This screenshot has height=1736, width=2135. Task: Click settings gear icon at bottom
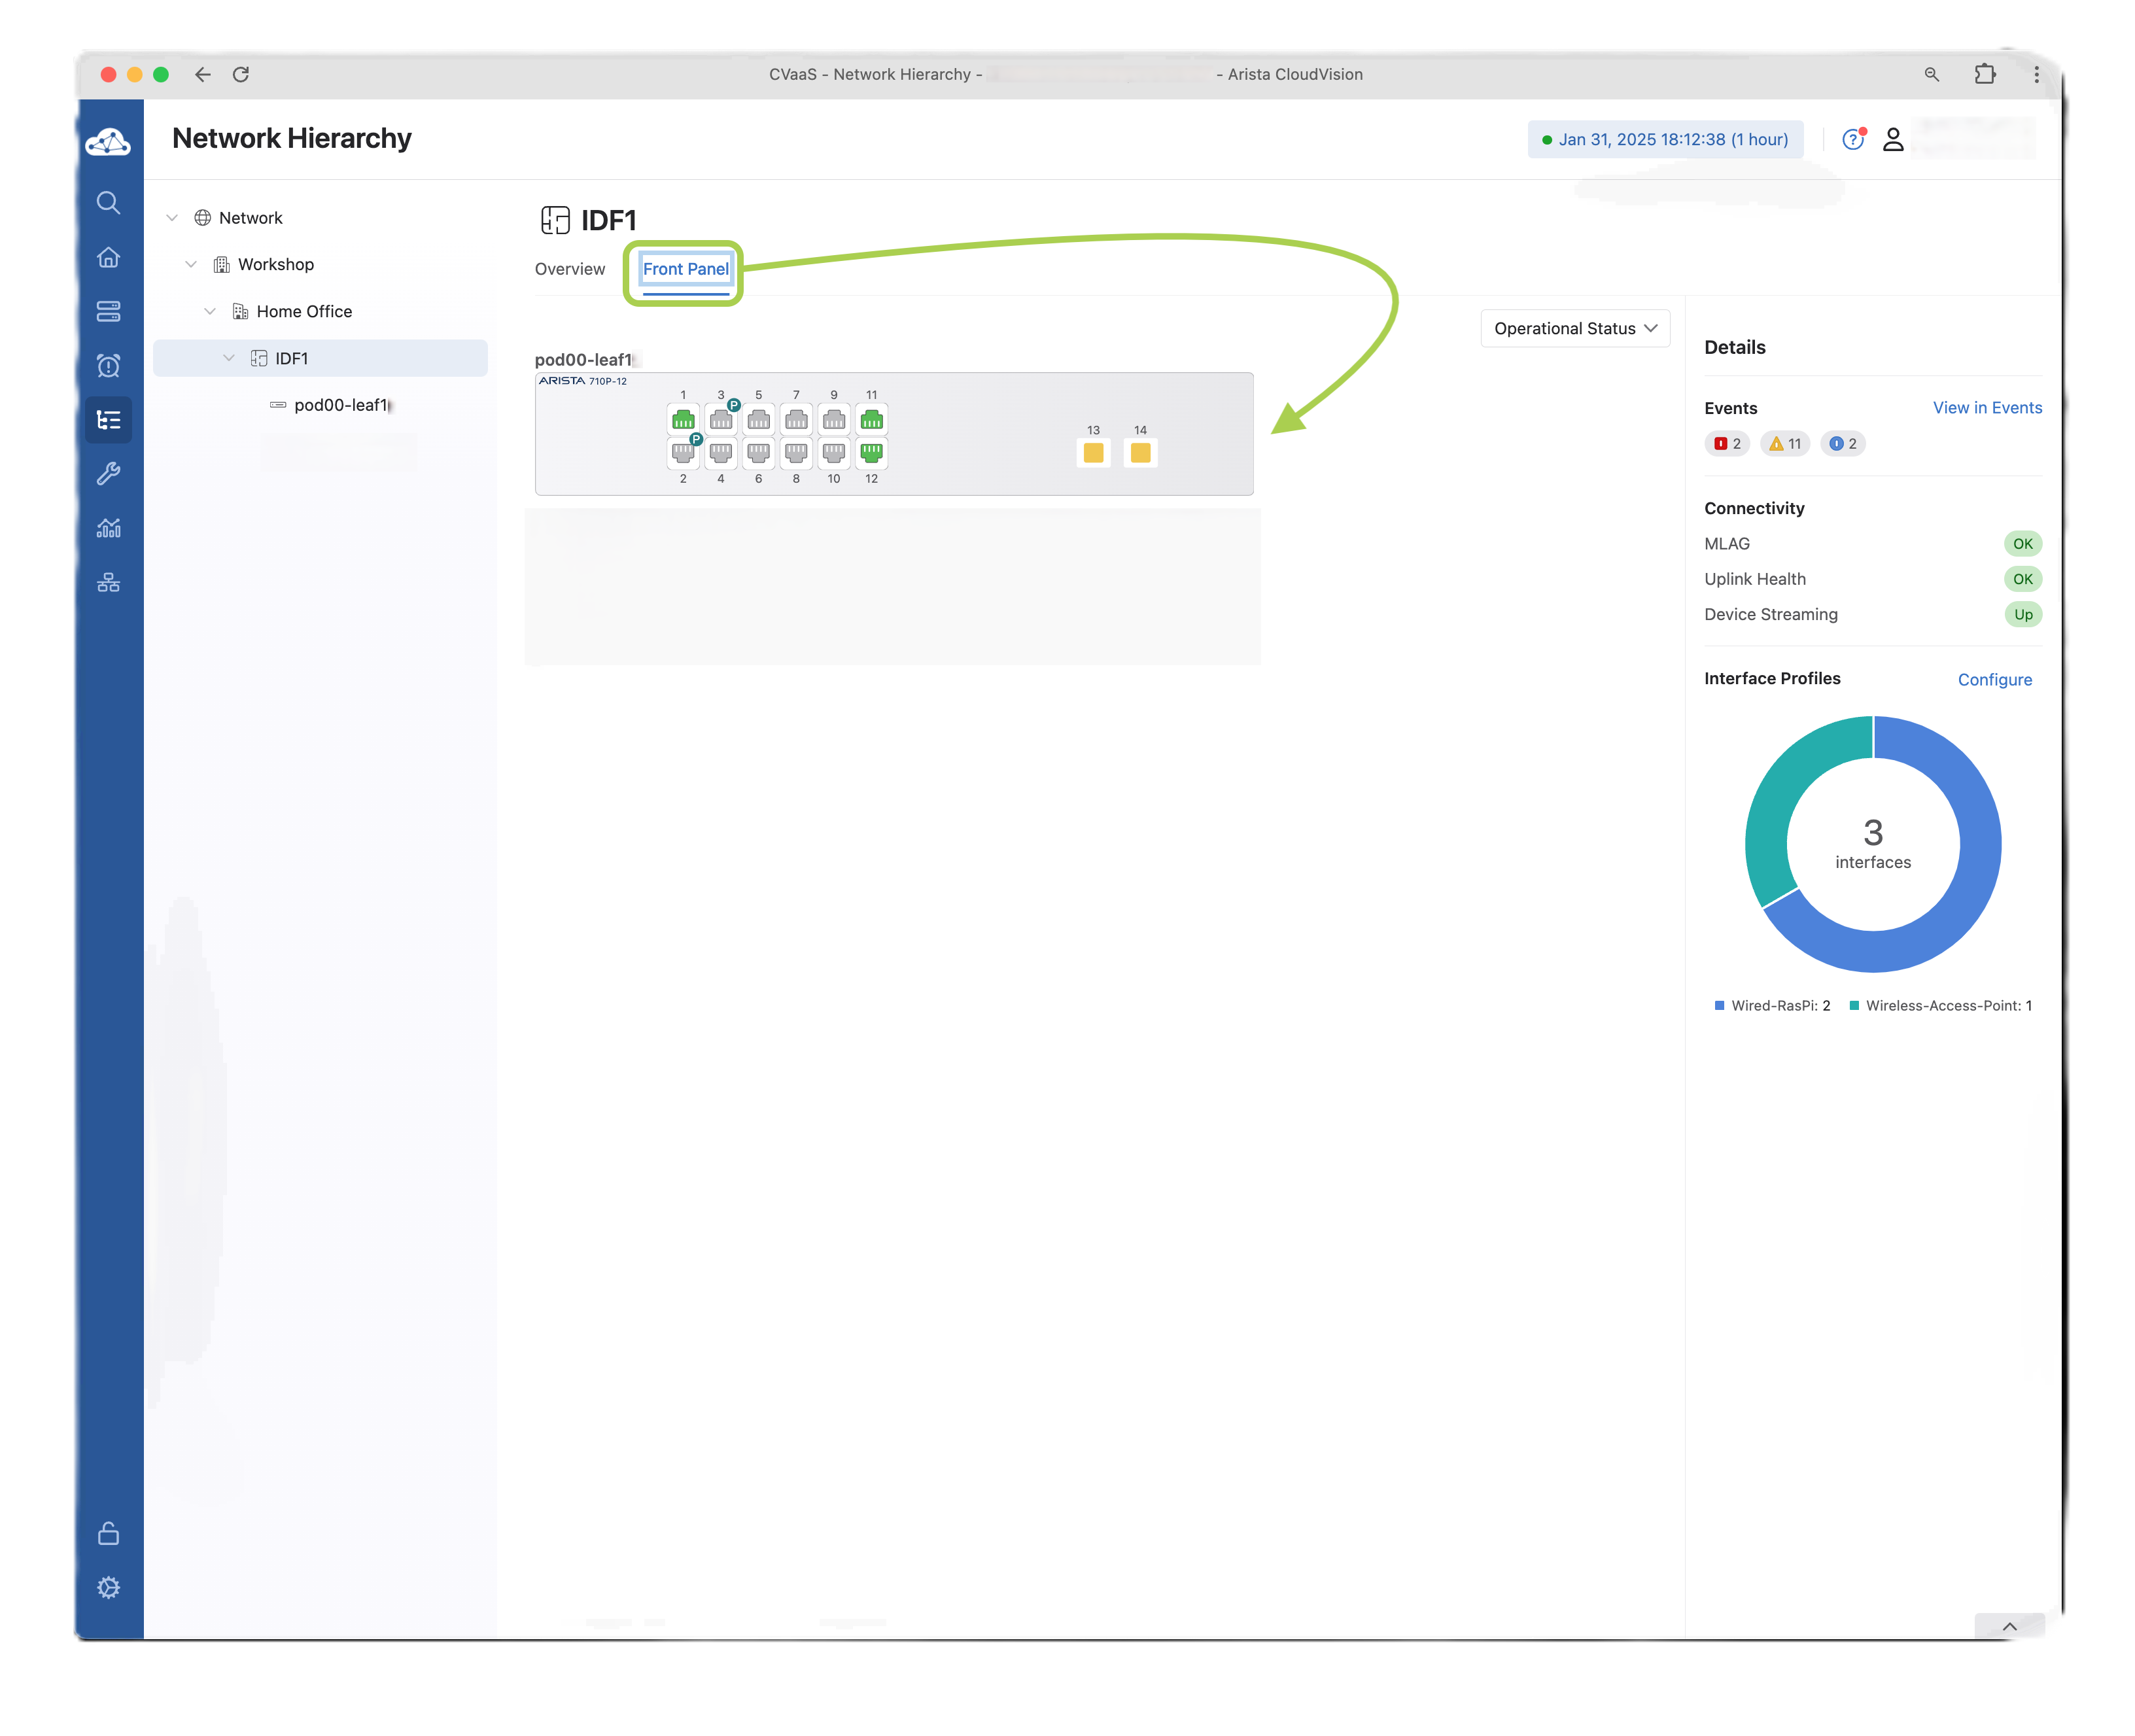108,1587
